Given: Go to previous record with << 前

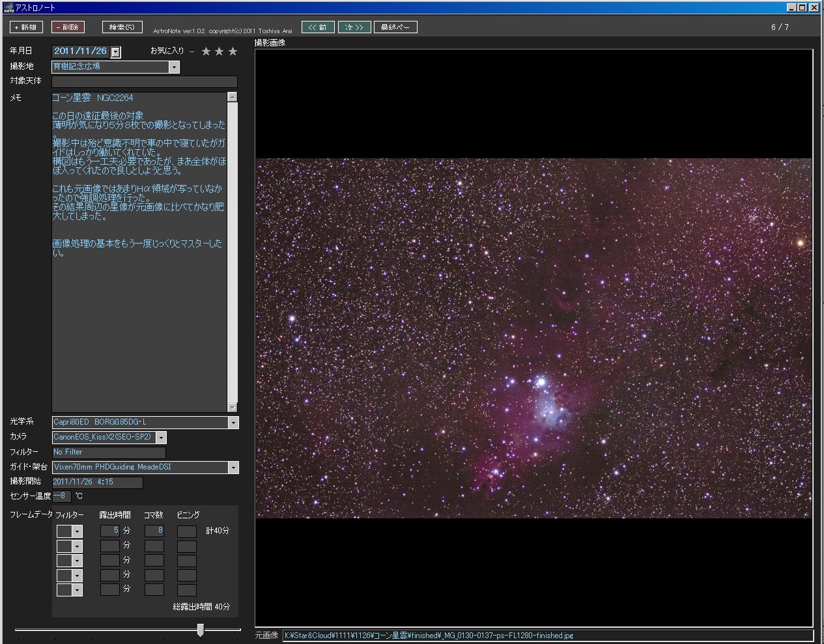Looking at the screenshot, I should [318, 27].
